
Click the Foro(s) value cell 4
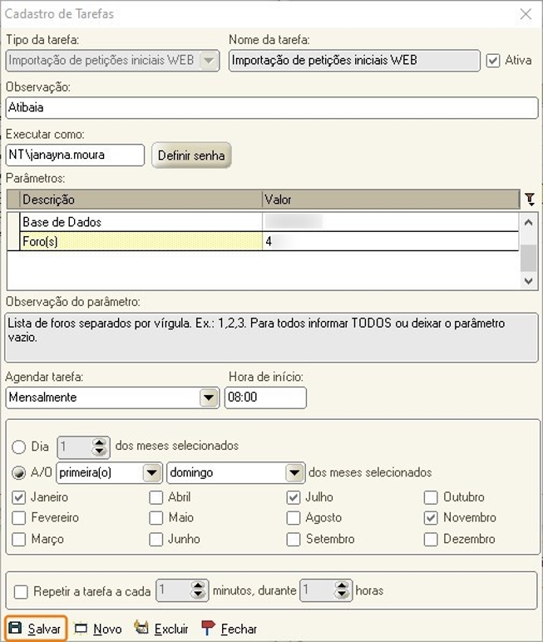pyautogui.click(x=391, y=241)
